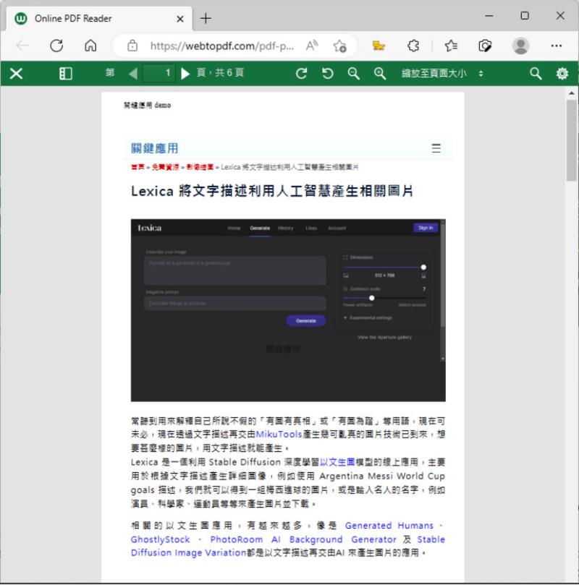Screen dimensions: 579x585
Task: Open the MikuTools link
Action: (x=279, y=435)
